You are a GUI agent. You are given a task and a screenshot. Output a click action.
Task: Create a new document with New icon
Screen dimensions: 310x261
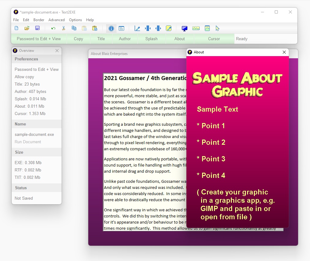coord(16,28)
